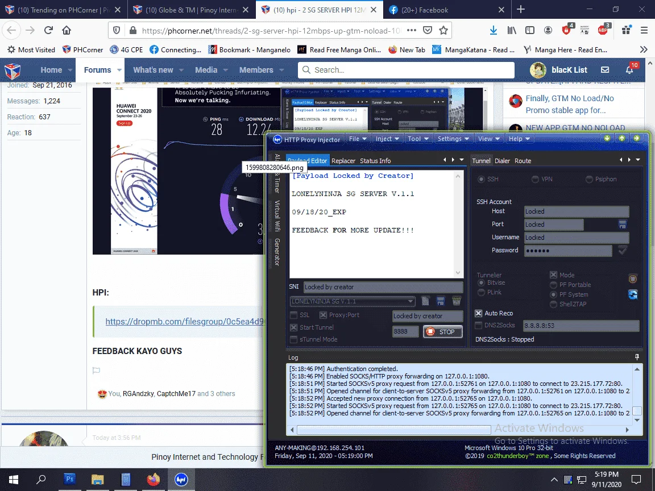Expand PHCorner Forums nav dropdown arrow

(x=119, y=70)
